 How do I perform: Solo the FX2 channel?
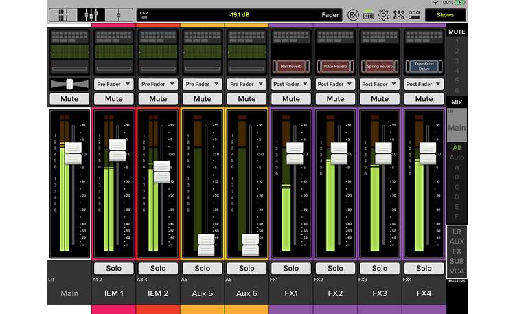coord(335,268)
